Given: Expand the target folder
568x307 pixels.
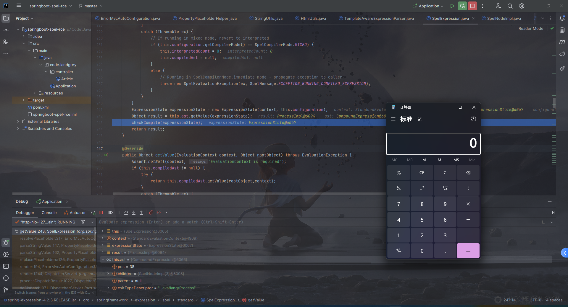Looking at the screenshot, I should pos(24,100).
